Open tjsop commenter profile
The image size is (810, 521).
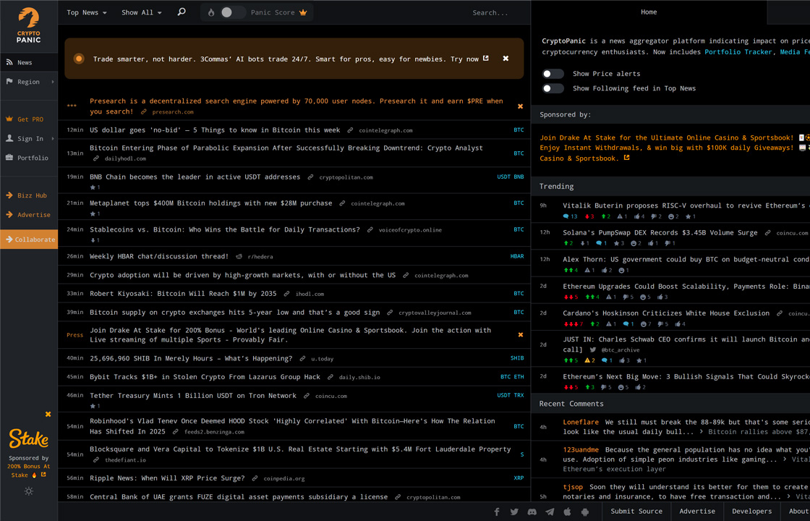pos(573,487)
